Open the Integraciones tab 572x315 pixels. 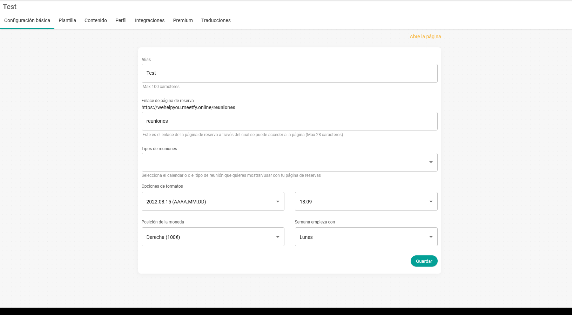click(150, 20)
